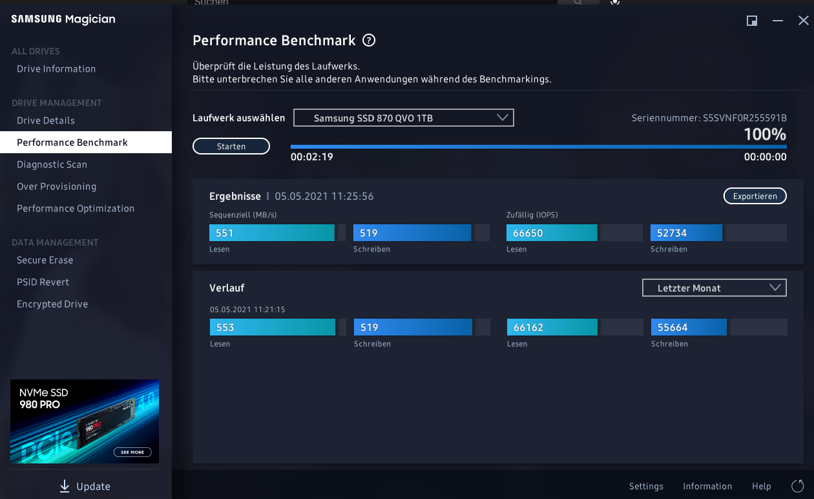
Task: Click the 100% progress value
Action: (x=765, y=134)
